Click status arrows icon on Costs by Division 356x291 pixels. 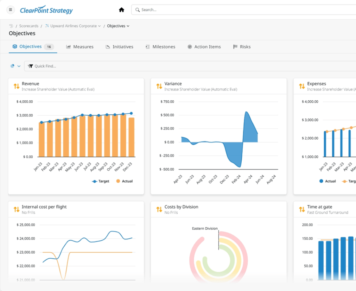pyautogui.click(x=159, y=209)
